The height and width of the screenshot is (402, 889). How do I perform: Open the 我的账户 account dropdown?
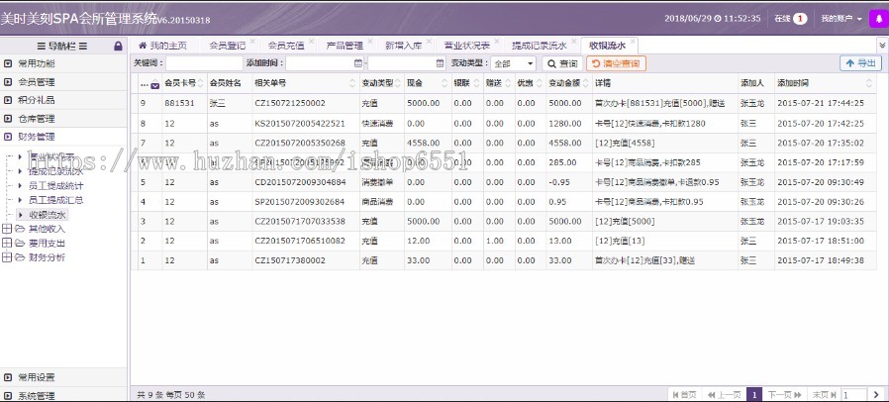coord(841,18)
